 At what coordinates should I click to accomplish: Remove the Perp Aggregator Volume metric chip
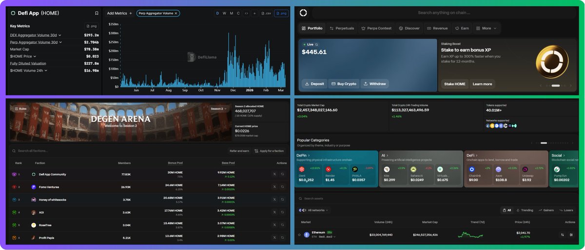(176, 13)
